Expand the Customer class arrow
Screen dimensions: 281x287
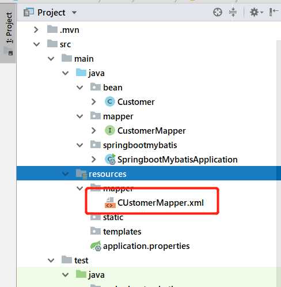click(94, 102)
